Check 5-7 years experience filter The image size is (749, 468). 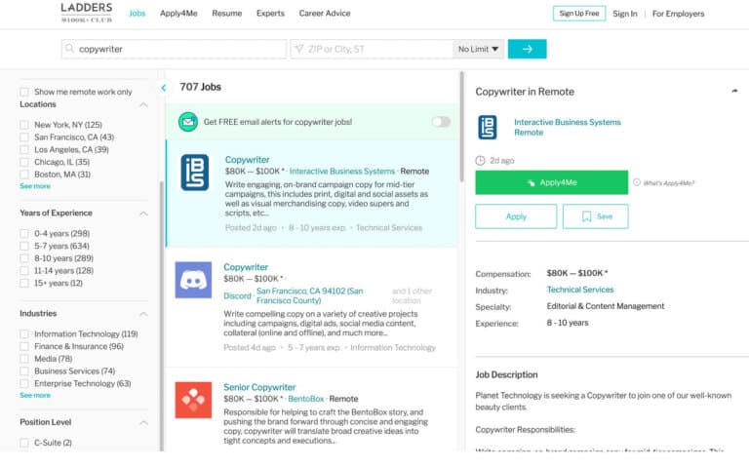coord(23,246)
